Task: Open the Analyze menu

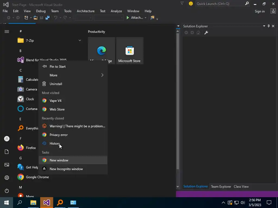Action: (116, 11)
